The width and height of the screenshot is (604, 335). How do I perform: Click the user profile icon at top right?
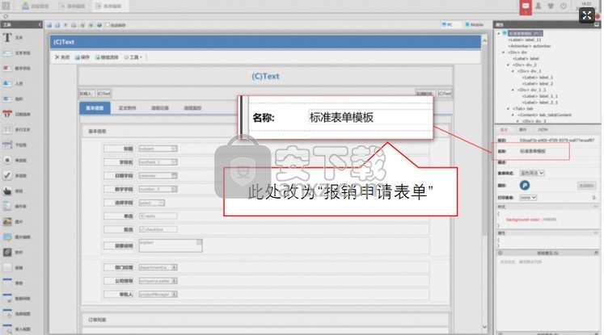[539, 6]
